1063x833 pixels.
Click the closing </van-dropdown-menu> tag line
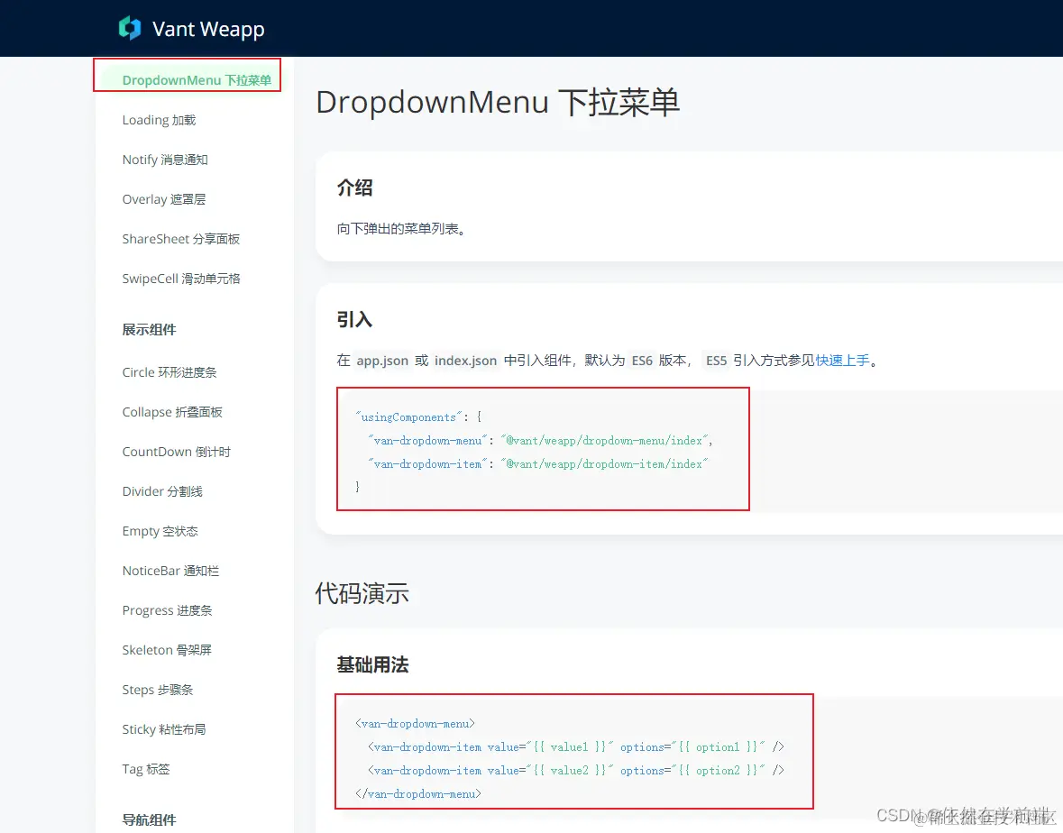coord(417,793)
